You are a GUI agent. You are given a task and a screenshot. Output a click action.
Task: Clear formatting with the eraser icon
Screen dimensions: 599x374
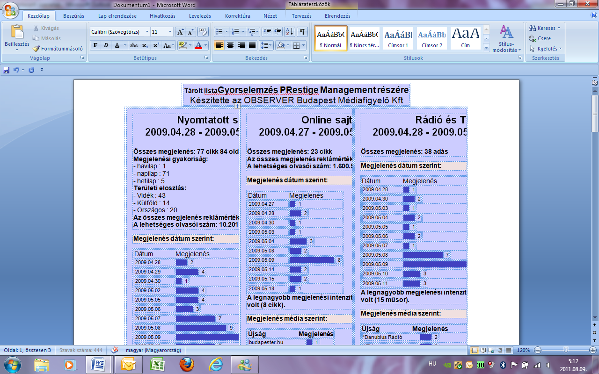click(x=203, y=32)
